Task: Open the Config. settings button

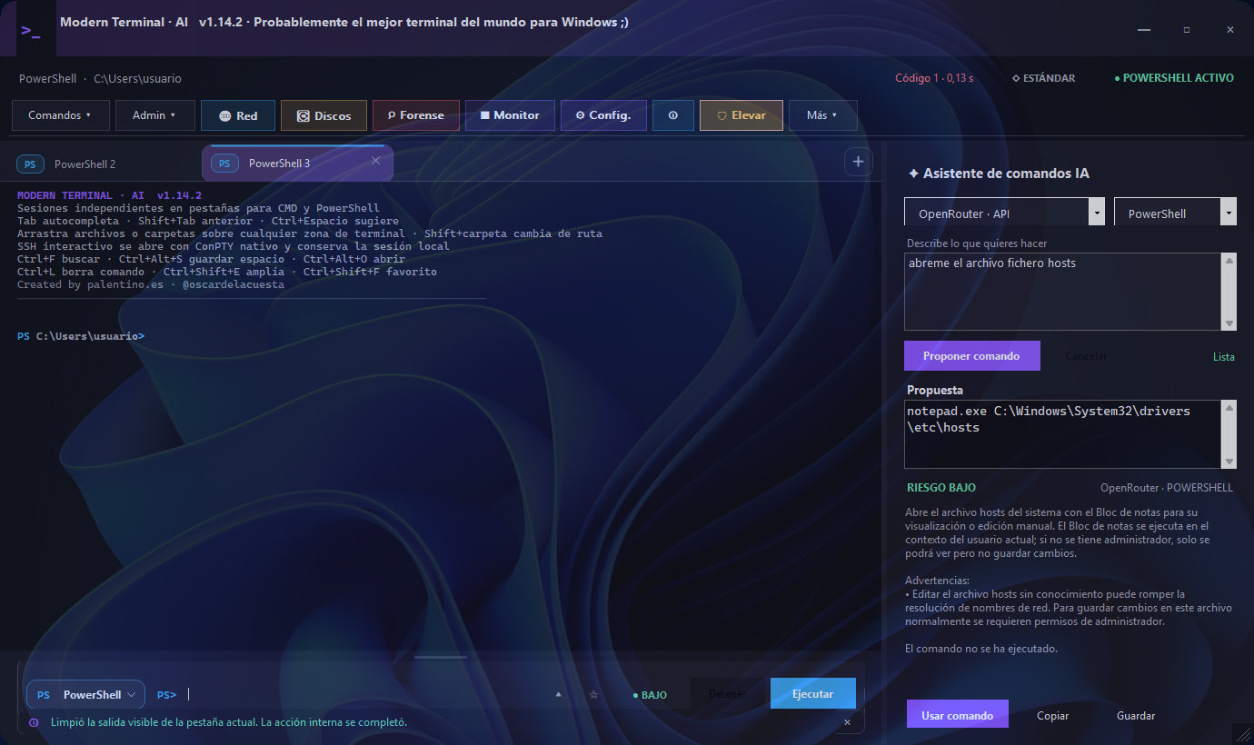Action: click(x=603, y=115)
